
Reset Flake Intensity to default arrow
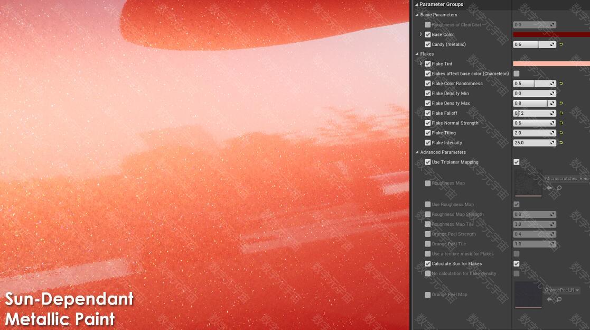click(x=561, y=143)
